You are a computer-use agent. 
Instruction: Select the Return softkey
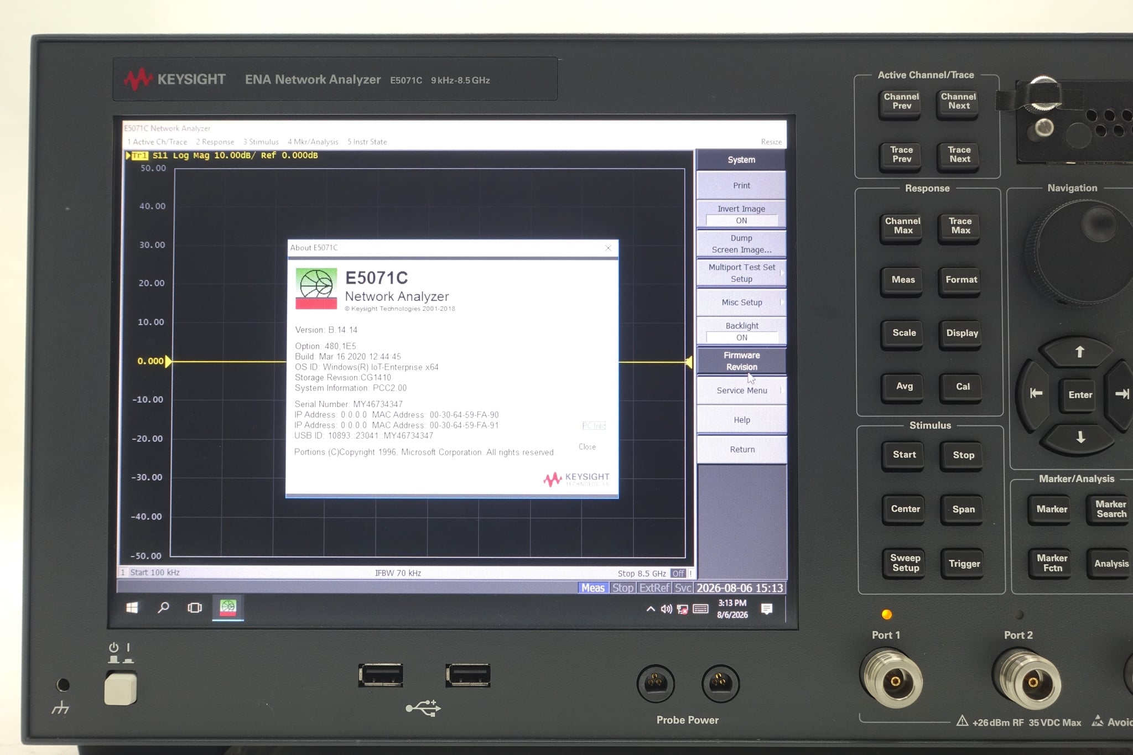pyautogui.click(x=741, y=449)
